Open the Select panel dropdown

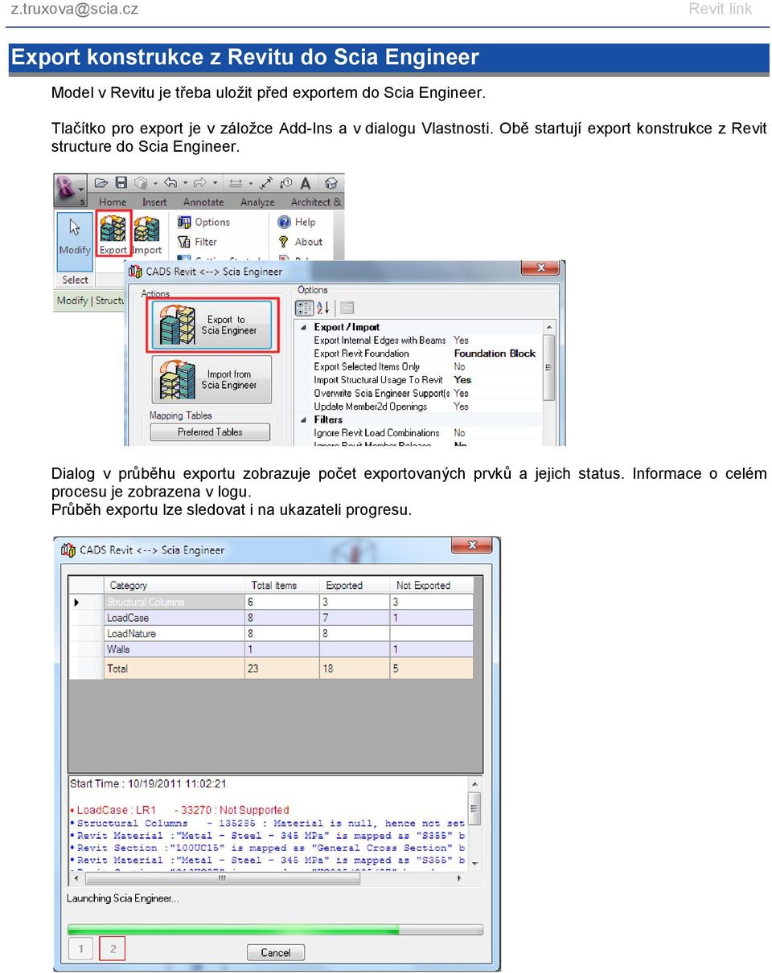tap(75, 280)
